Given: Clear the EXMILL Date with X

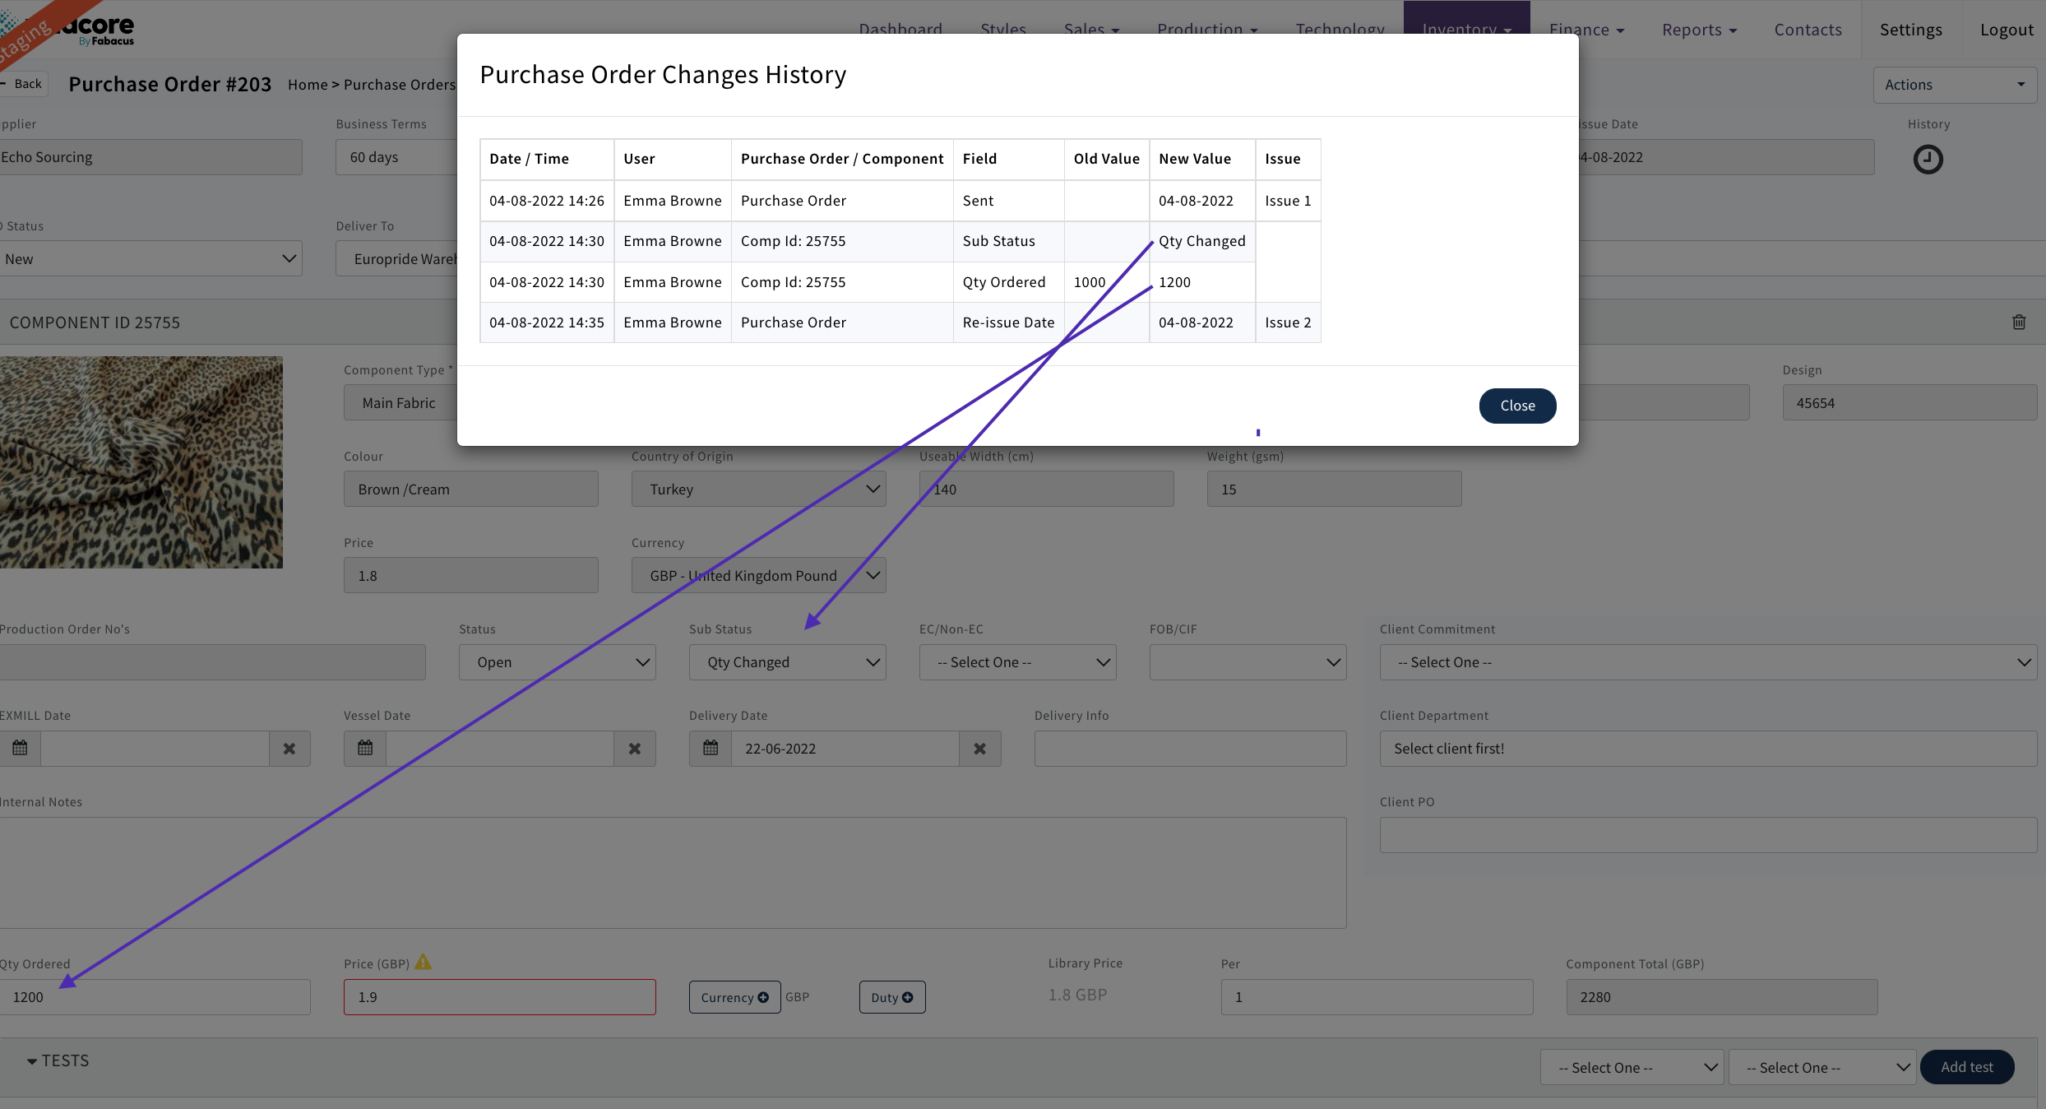Looking at the screenshot, I should pyautogui.click(x=289, y=748).
